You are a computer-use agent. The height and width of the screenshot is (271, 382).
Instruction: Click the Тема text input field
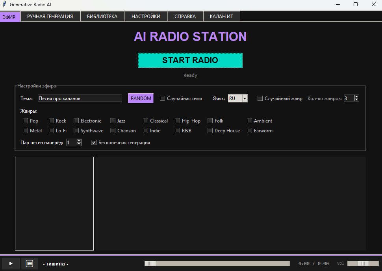tap(80, 98)
